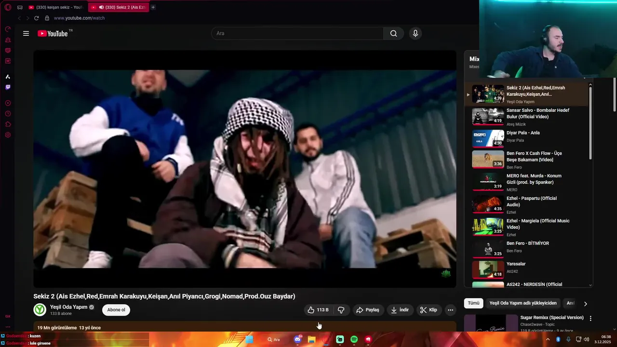Click the mix playlist scrollbar

(x=590, y=123)
